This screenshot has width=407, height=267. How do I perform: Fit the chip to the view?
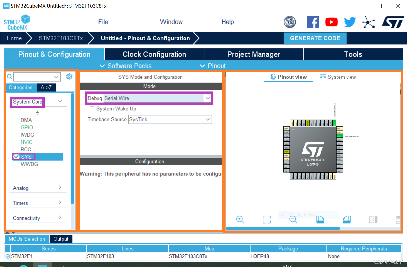pos(267,219)
